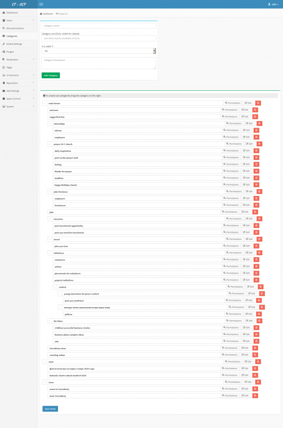Open Permissions for the jobs category
This screenshot has height=428, width=283.
[x=230, y=212]
